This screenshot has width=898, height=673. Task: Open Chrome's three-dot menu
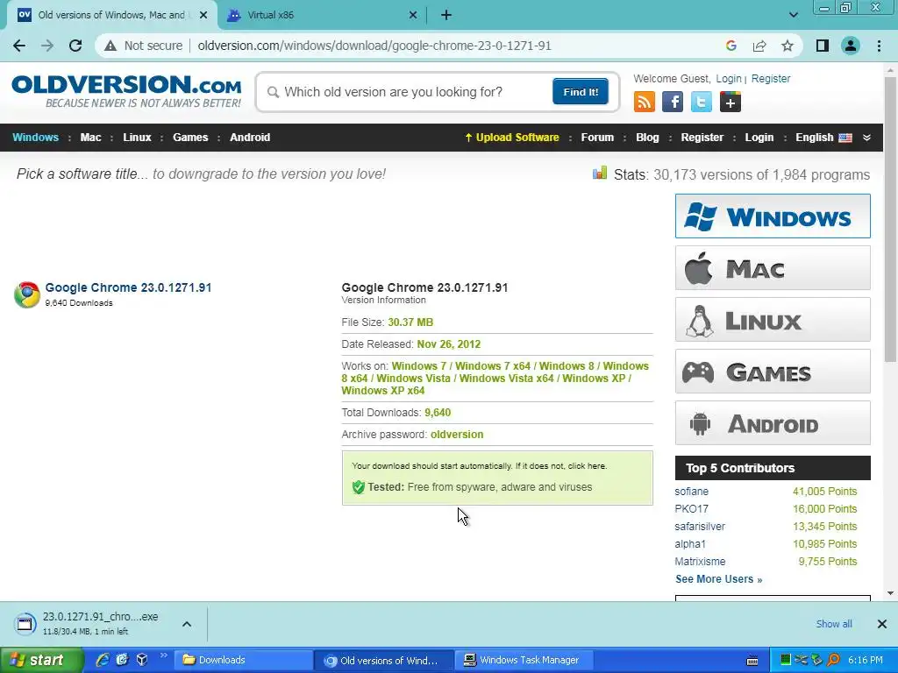tap(879, 46)
